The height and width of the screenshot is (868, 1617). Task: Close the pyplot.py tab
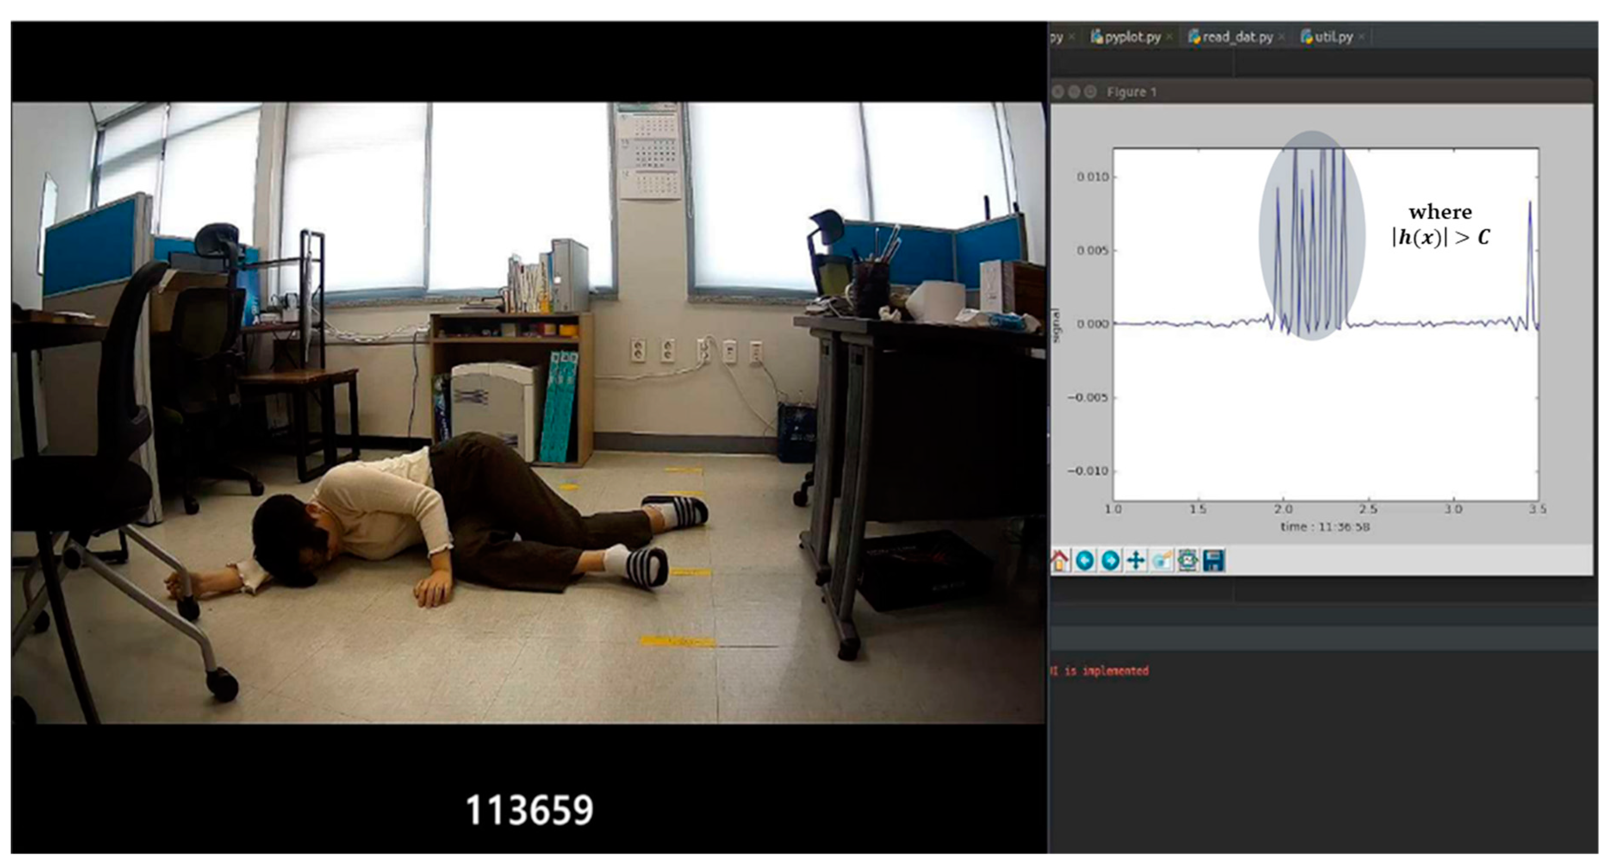(x=1169, y=37)
